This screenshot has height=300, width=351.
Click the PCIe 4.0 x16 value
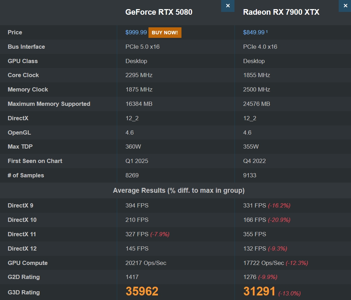click(260, 47)
